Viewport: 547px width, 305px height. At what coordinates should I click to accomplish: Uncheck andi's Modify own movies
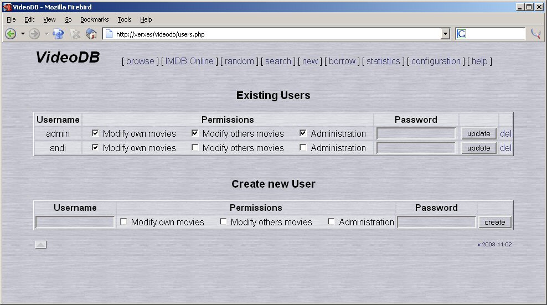[95, 147]
